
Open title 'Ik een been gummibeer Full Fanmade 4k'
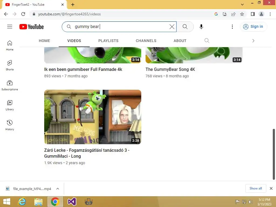[83, 69]
